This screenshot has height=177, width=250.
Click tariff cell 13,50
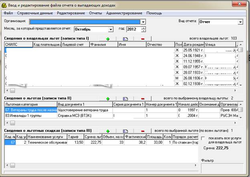pyautogui.click(x=76, y=143)
